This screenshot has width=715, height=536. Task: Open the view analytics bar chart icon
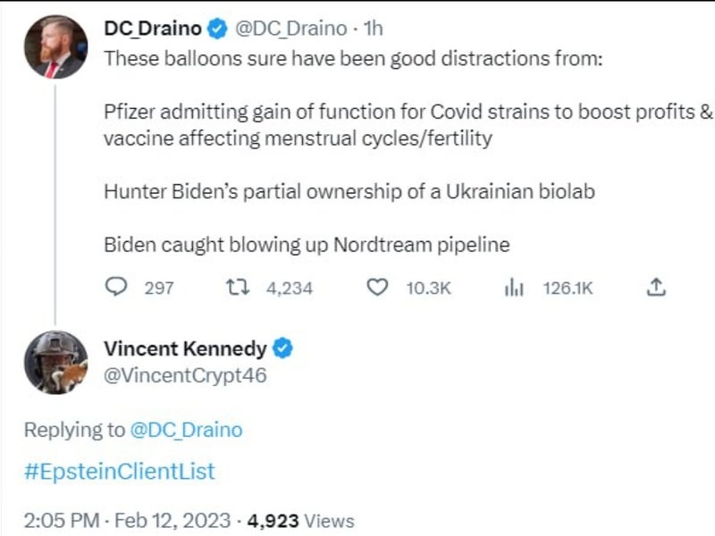tap(514, 288)
